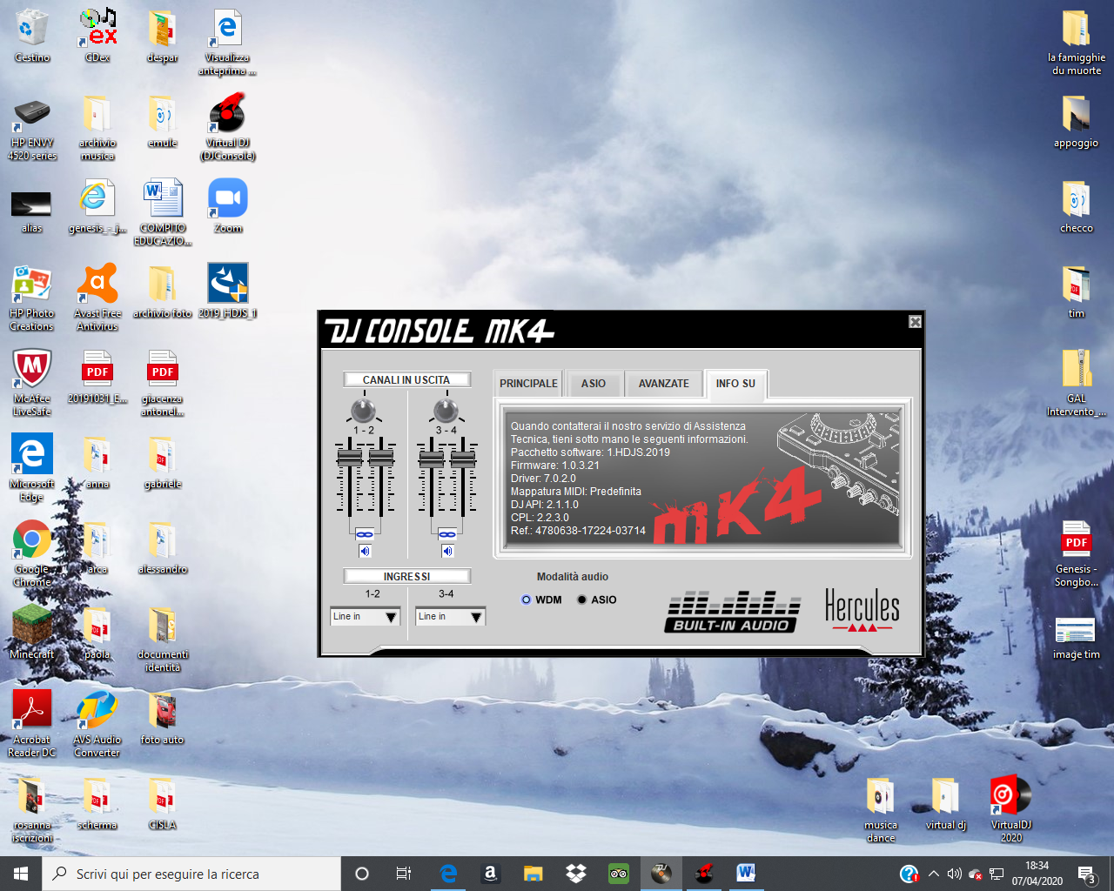Close the DJ Console MK4 window
Viewport: 1114px width, 891px height.
[915, 322]
